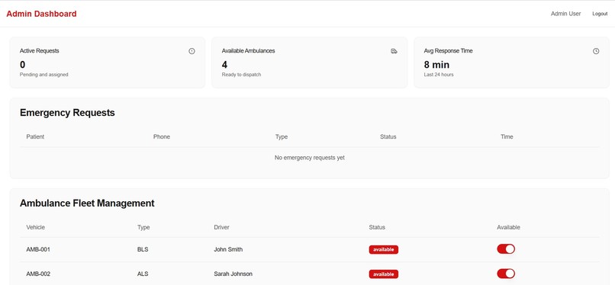Click the Emergency Requests heading
Viewport: 615px width, 285px height.
point(67,113)
